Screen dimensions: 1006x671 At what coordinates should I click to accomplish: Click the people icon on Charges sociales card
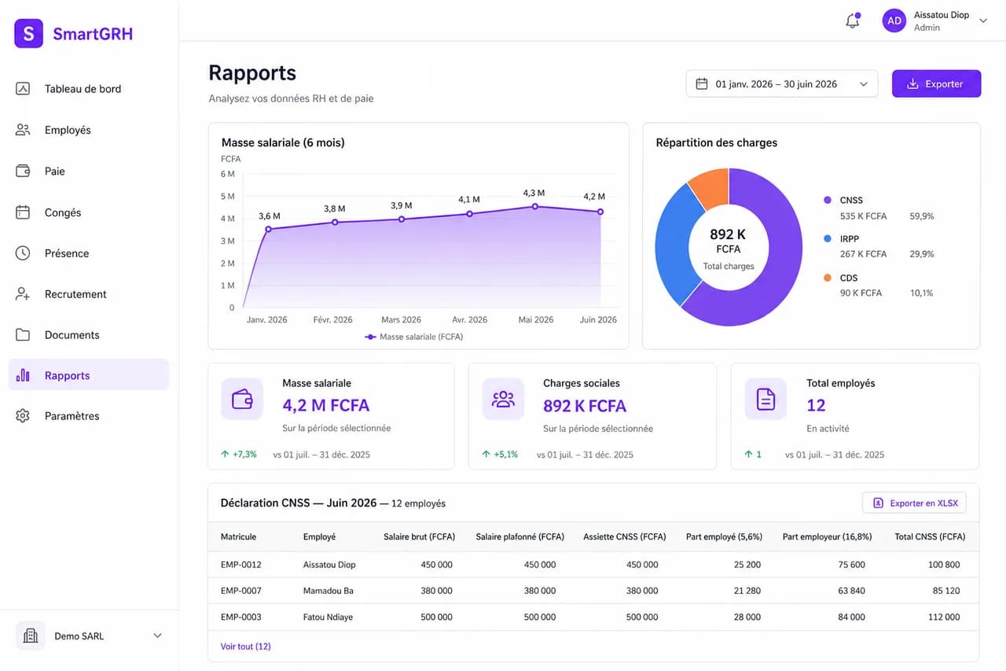coord(503,399)
